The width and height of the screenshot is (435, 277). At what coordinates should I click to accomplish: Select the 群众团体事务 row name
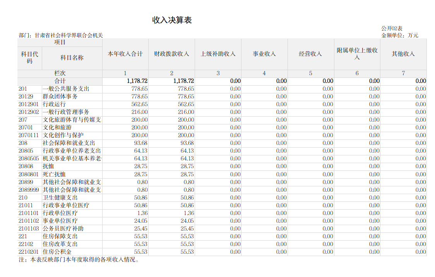point(60,96)
